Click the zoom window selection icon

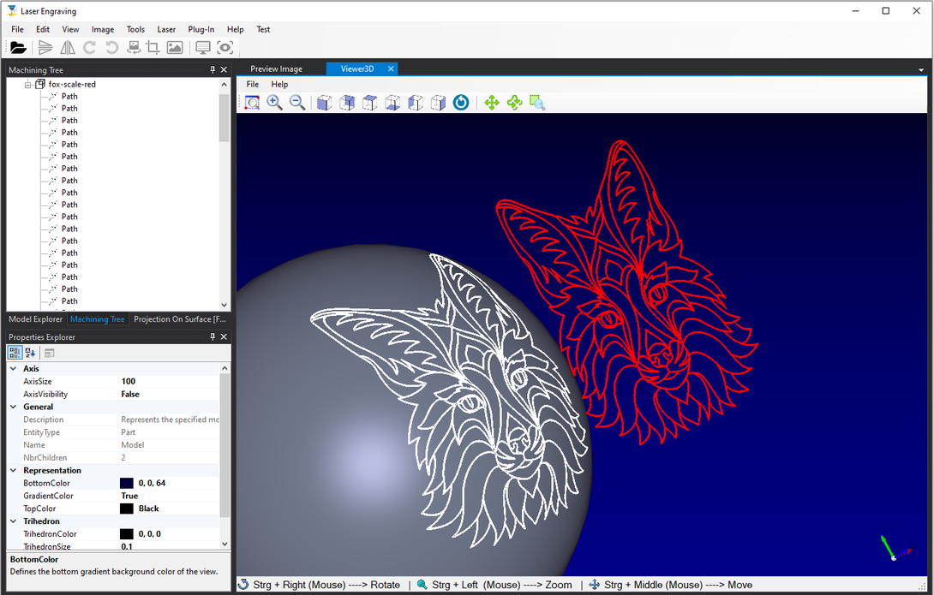click(537, 103)
